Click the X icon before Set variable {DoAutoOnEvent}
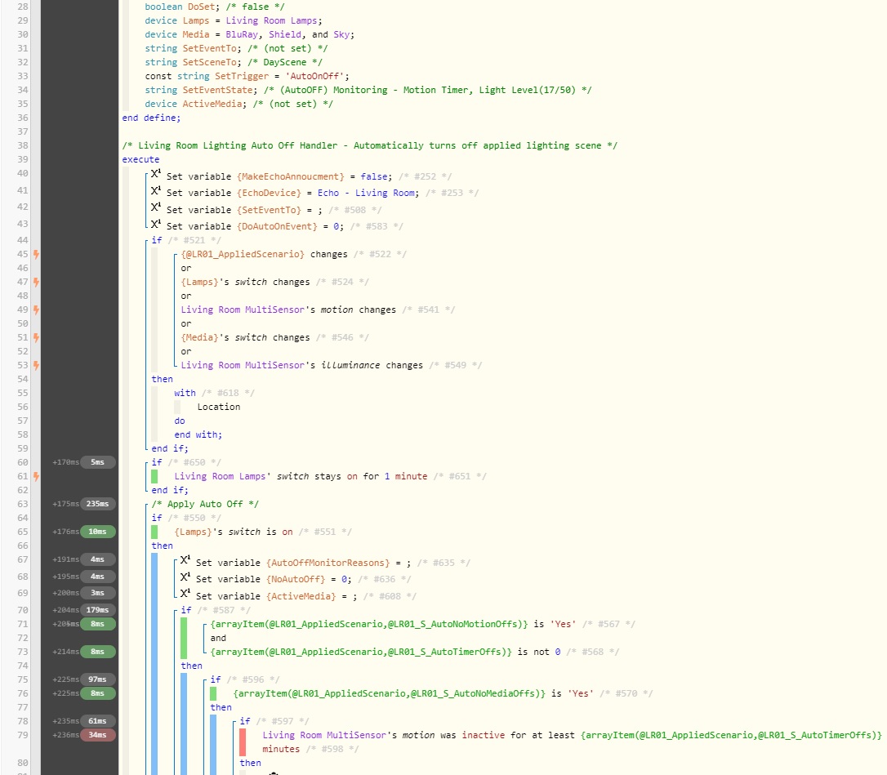The height and width of the screenshot is (775, 887). click(x=155, y=224)
